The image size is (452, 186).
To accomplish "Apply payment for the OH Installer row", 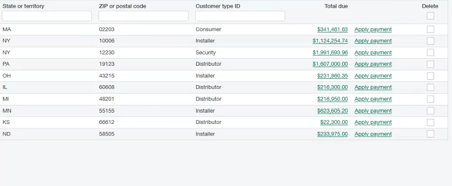I will (x=373, y=76).
